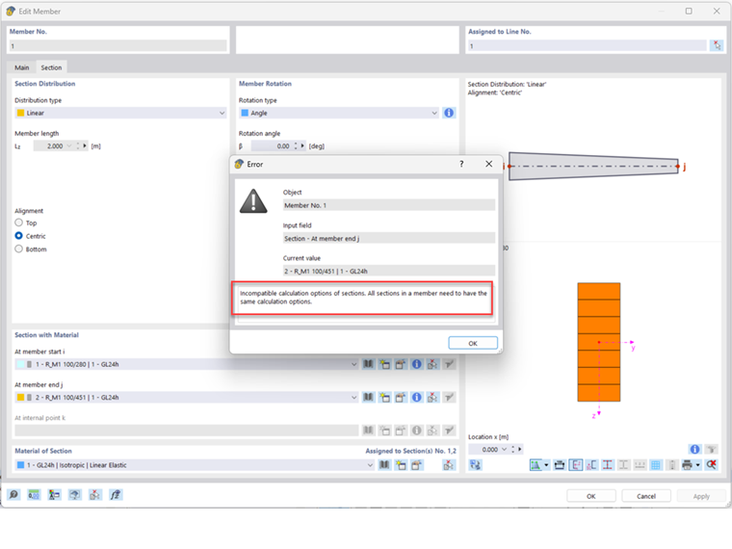The image size is (732, 549).
Task: Click the 'Member No. 1' Object field
Action: tap(389, 205)
